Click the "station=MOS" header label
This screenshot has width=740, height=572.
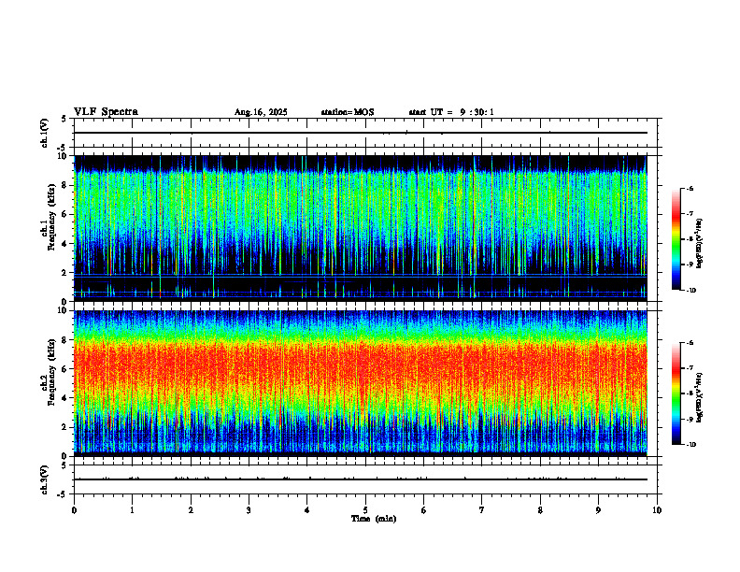tap(348, 112)
